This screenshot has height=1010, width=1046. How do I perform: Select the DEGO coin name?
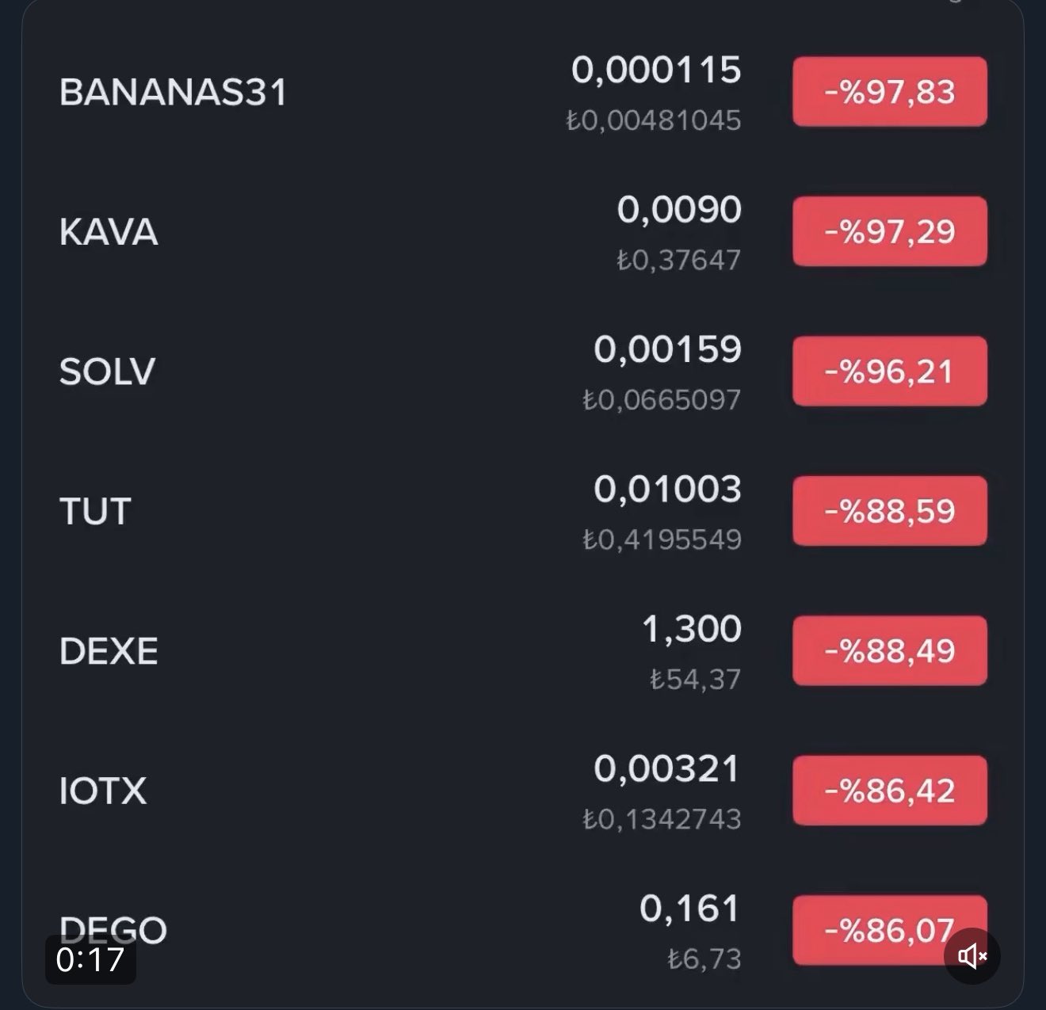(113, 927)
